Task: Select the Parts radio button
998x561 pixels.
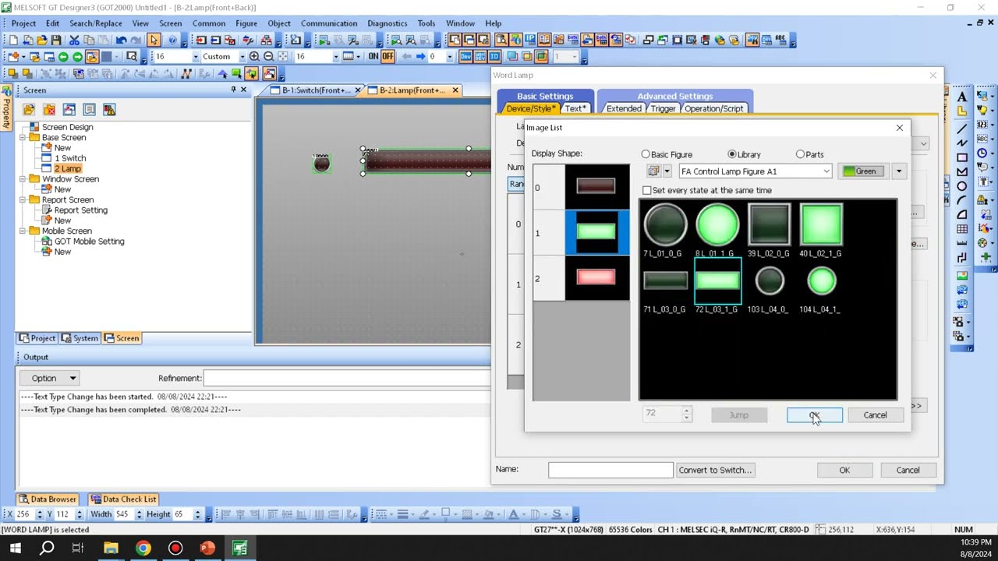Action: 800,154
